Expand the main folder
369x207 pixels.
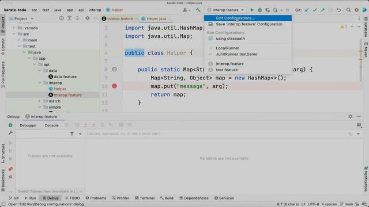click(19, 40)
